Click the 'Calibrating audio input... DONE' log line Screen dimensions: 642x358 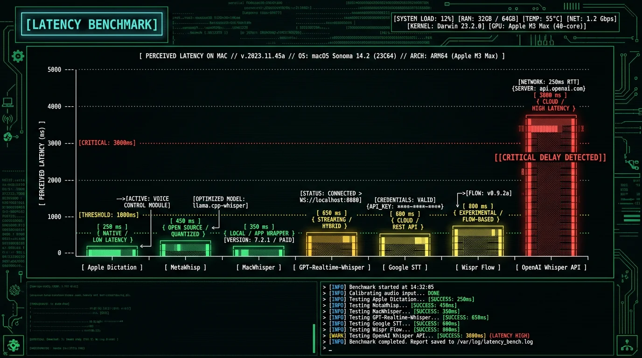[x=381, y=293]
